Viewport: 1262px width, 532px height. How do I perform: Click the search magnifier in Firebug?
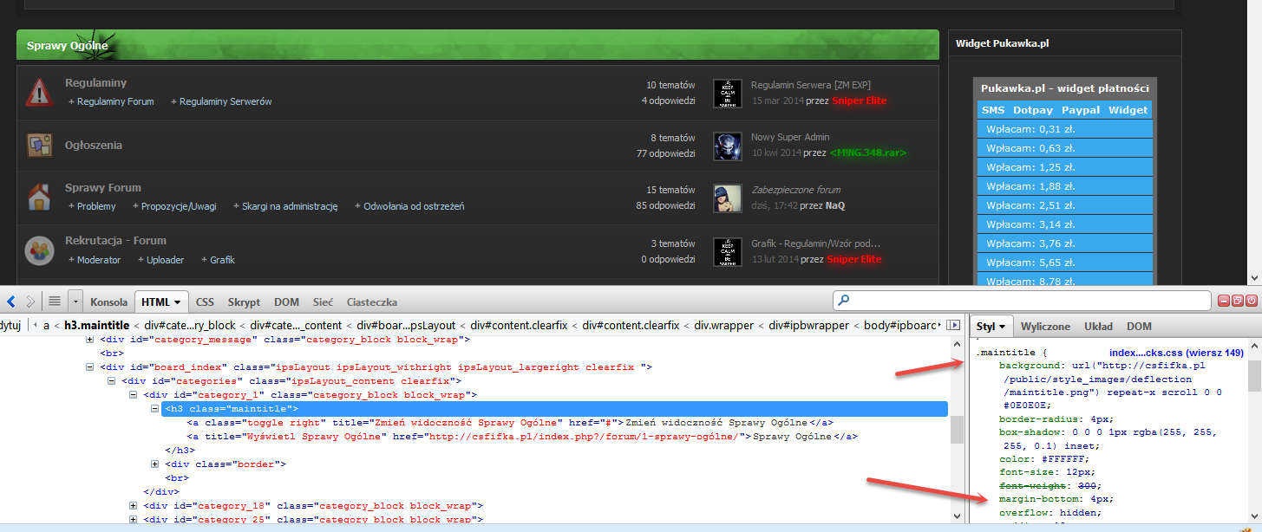[x=844, y=300]
